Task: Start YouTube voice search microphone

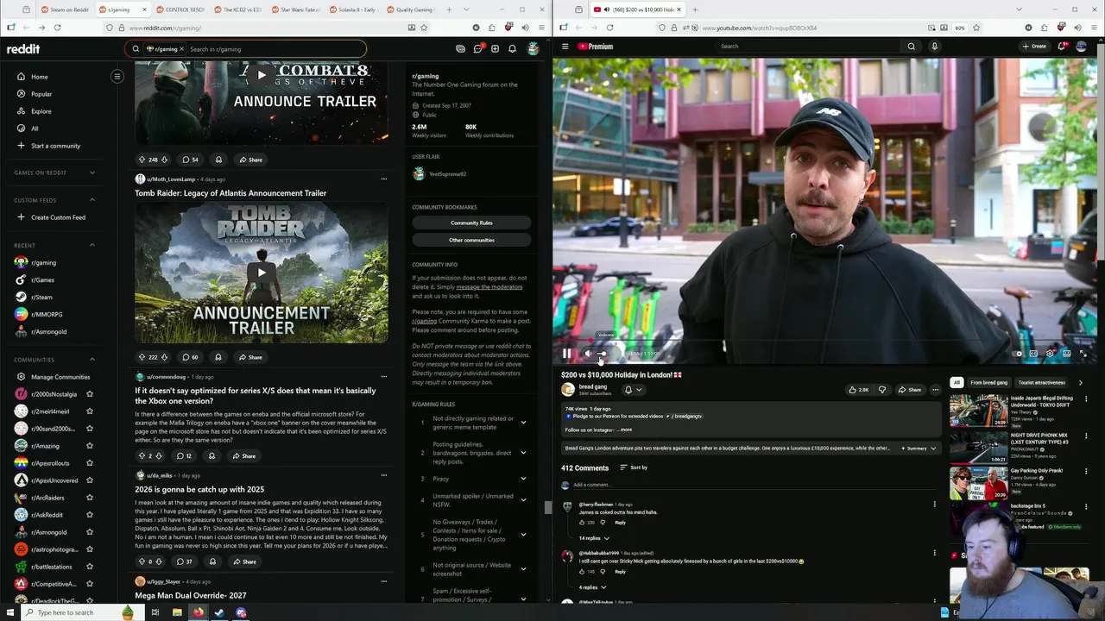Action: 934,47
